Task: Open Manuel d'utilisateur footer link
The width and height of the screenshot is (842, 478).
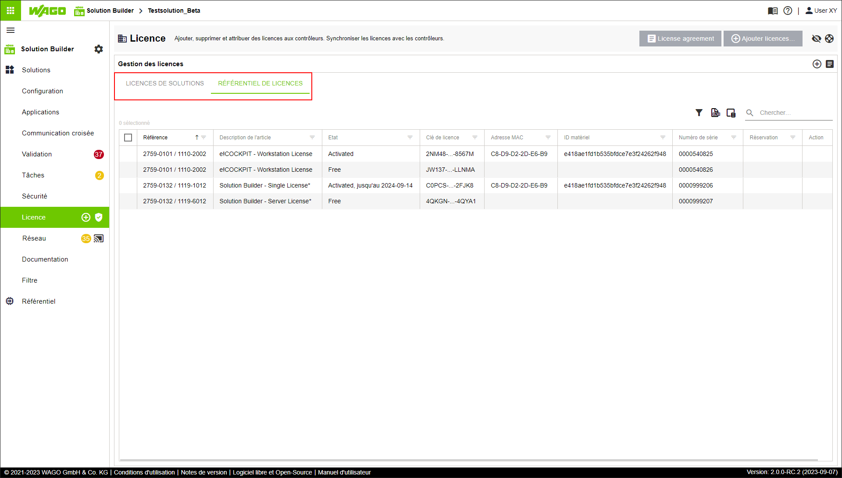Action: tap(344, 472)
